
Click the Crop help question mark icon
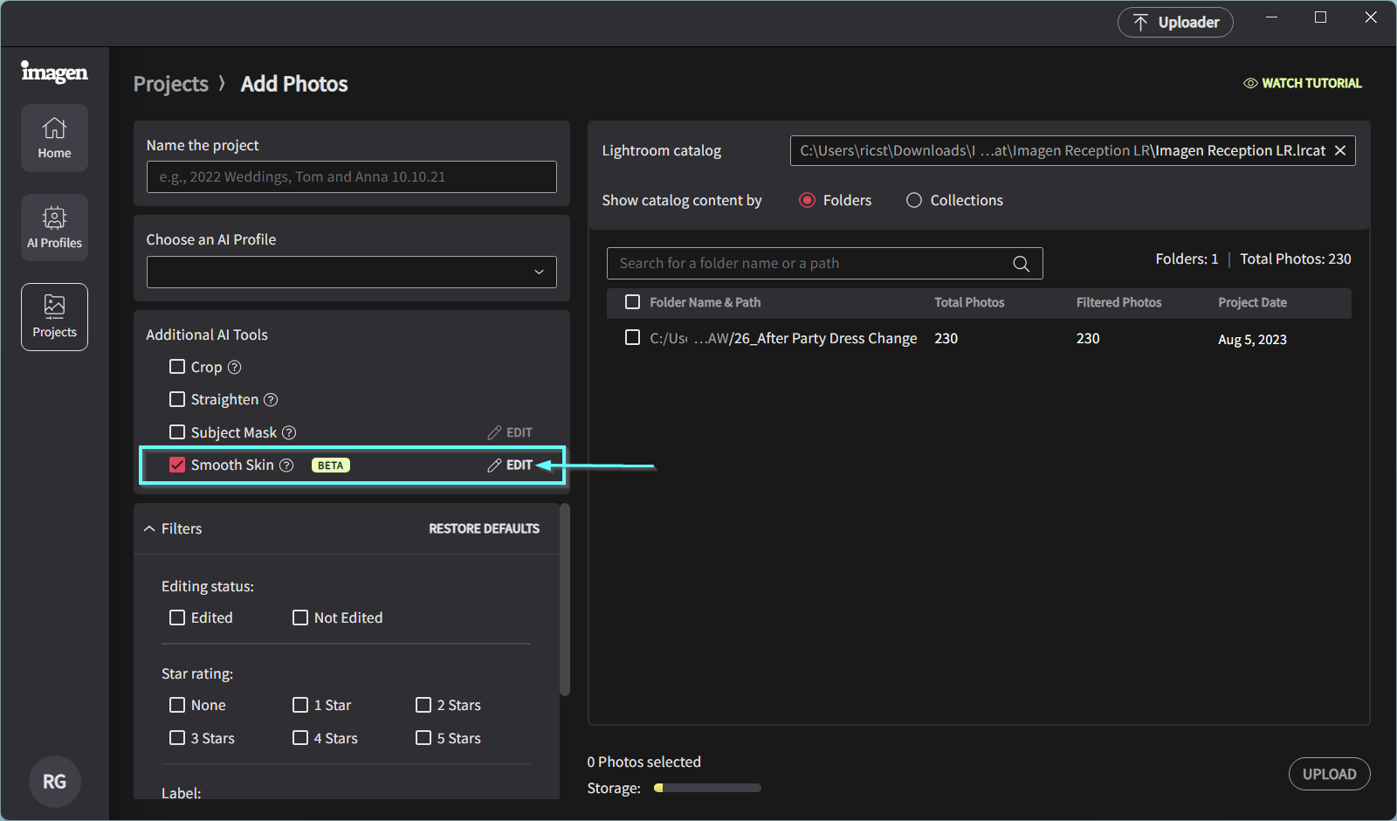click(x=234, y=367)
